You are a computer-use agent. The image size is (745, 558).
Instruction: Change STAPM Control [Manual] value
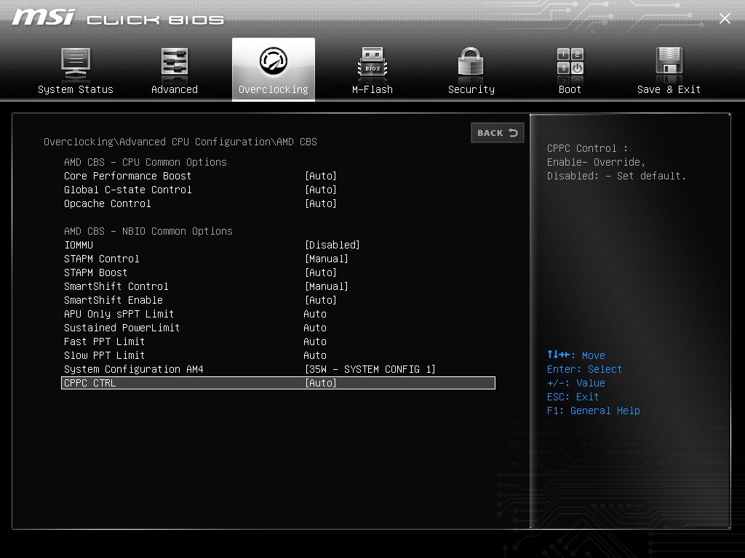[x=327, y=259]
